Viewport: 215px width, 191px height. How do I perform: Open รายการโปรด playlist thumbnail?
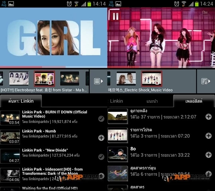point(118,135)
